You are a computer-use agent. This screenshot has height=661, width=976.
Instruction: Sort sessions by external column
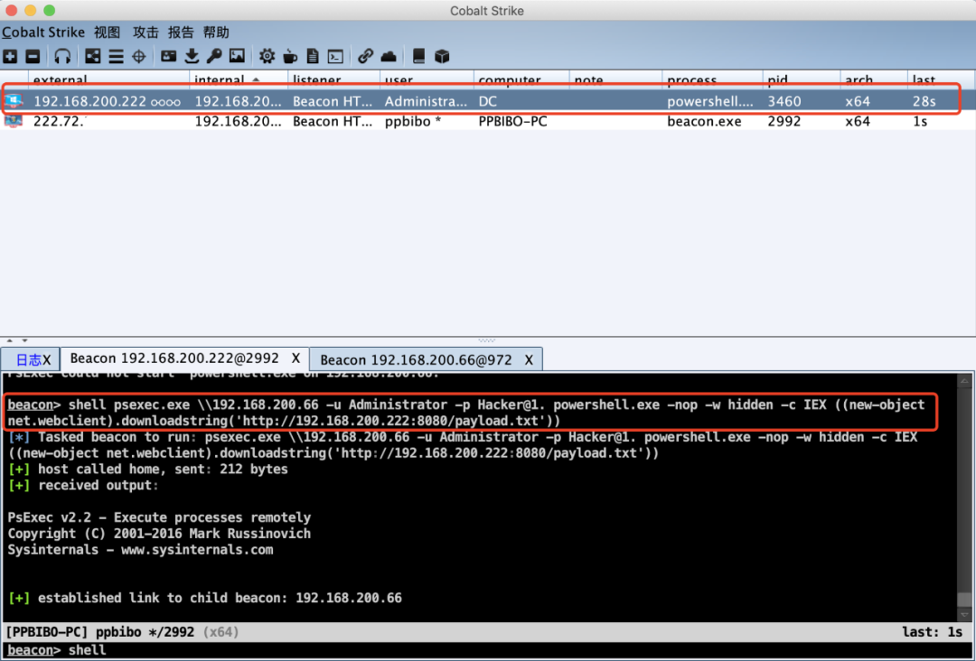tap(109, 79)
